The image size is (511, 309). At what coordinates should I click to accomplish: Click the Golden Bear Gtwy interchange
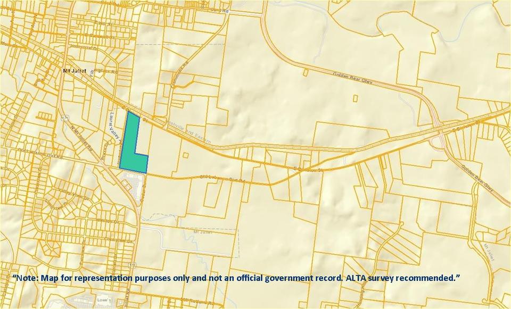coord(440,133)
